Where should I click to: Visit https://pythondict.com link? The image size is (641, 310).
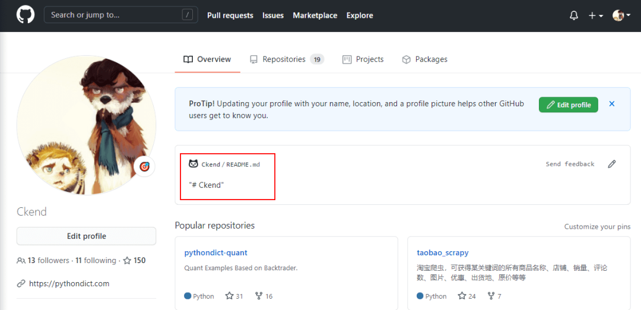tap(69, 283)
